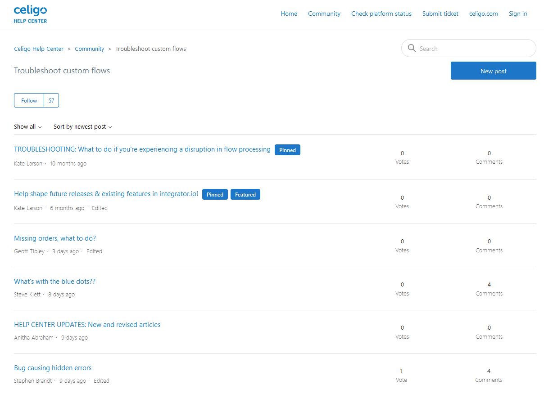Visit the celigo.com header link
This screenshot has height=394, width=544.
(483, 14)
